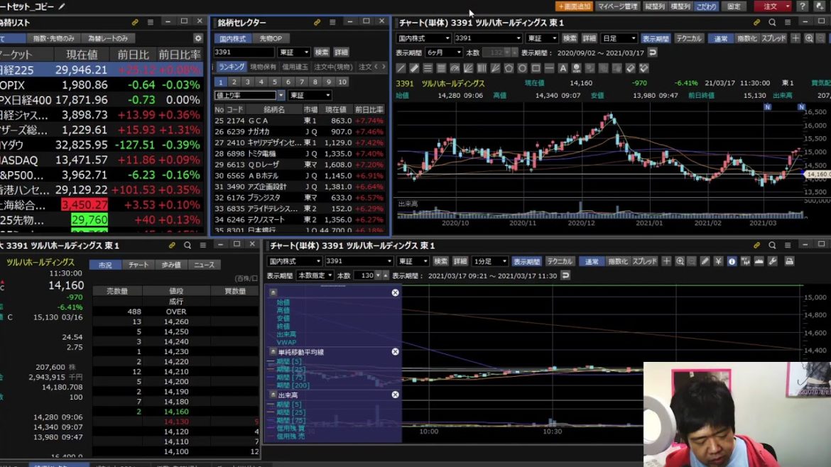Screen dimensions: 831x467
Task: Click the zoom-in magnifier on the daily chart
Action: coord(809,38)
